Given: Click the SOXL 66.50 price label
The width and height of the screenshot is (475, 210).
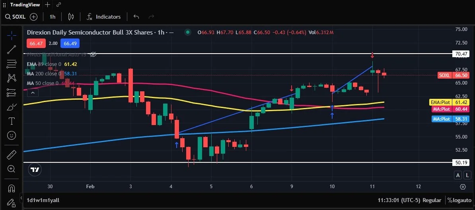Looking at the screenshot, I should coord(454,75).
